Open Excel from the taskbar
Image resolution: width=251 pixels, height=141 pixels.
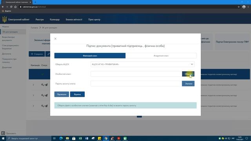tap(80, 138)
